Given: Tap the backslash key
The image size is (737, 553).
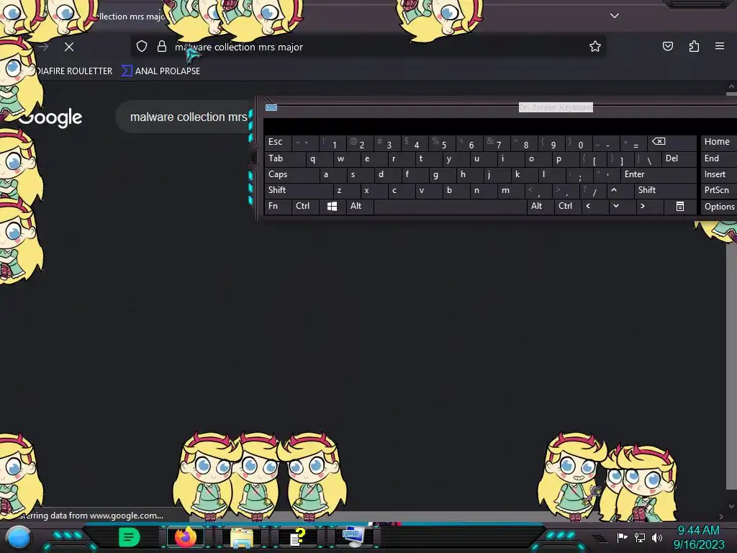Looking at the screenshot, I should 648,158.
